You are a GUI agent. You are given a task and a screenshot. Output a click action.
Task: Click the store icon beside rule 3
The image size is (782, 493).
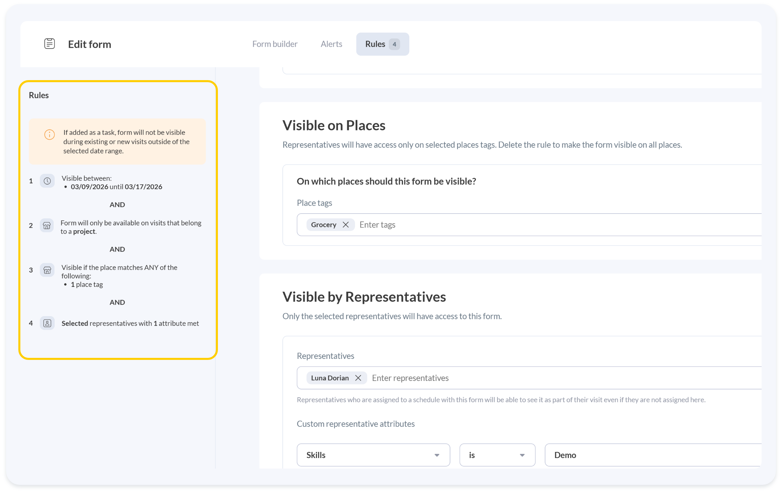tap(47, 270)
